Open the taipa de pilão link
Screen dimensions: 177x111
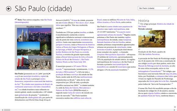click(171, 74)
